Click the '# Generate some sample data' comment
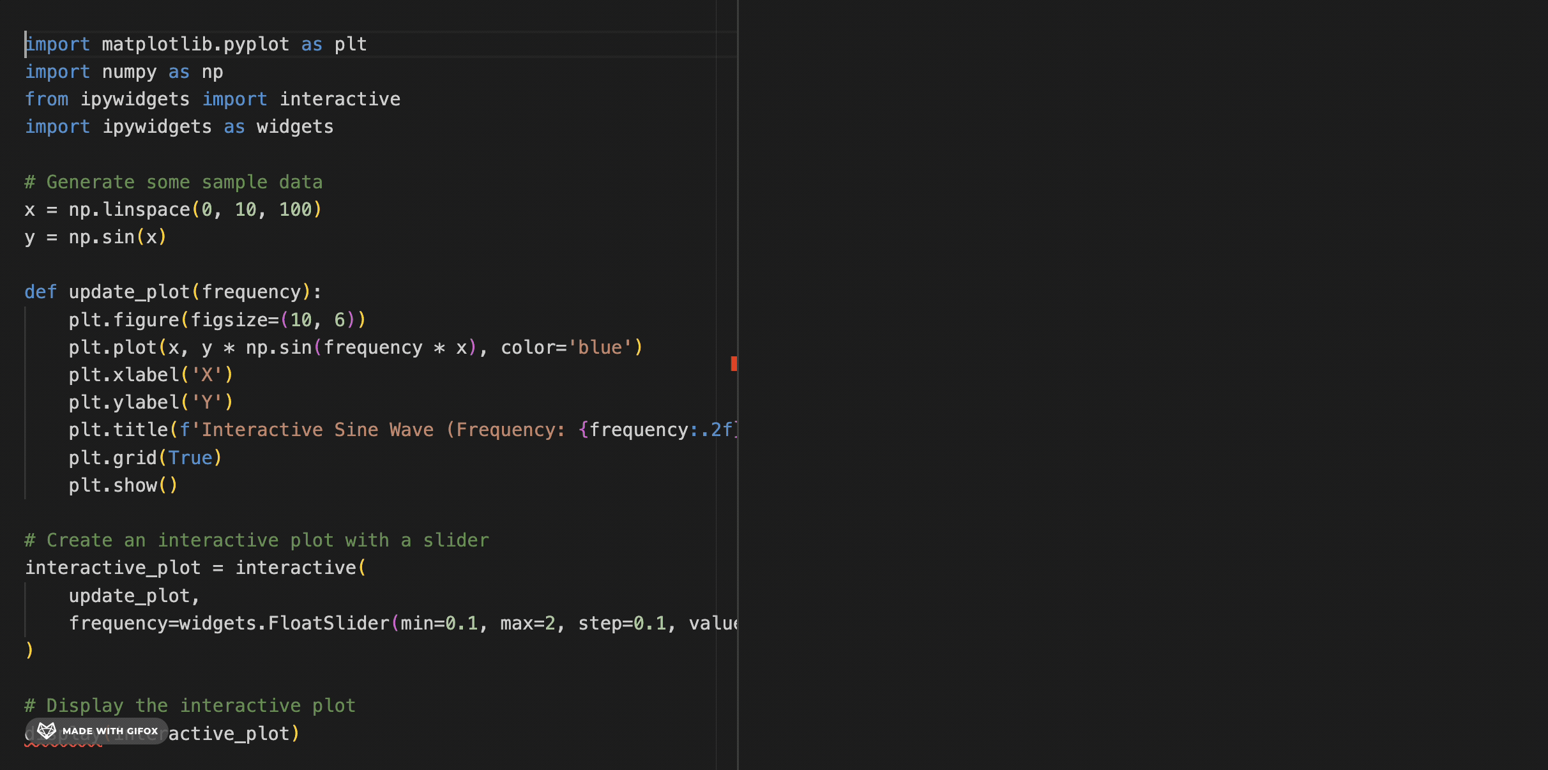This screenshot has height=770, width=1548. [x=173, y=183]
